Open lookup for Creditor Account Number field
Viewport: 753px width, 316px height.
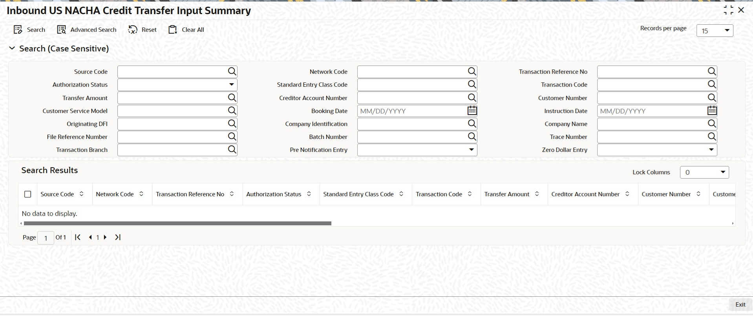(472, 98)
